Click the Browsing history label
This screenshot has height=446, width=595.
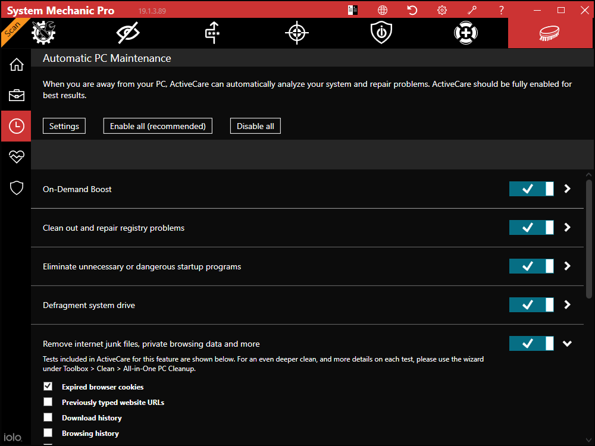click(x=90, y=434)
